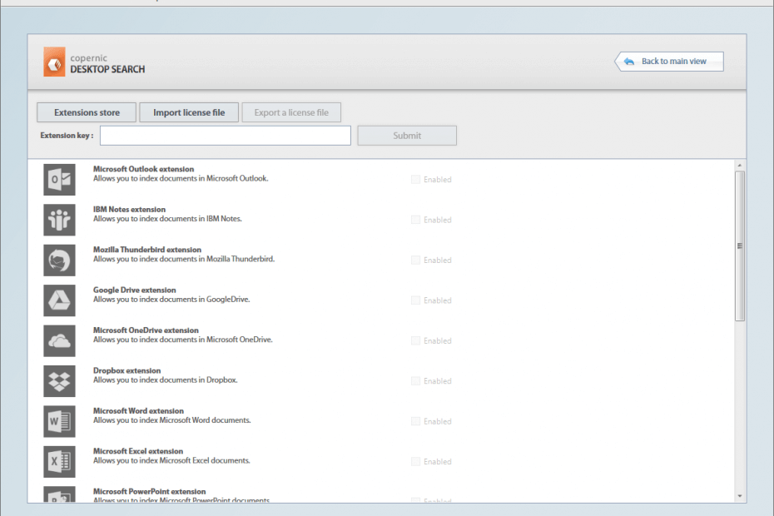Click 'Allows you to index documents in IBM Notes.'

[x=167, y=219]
